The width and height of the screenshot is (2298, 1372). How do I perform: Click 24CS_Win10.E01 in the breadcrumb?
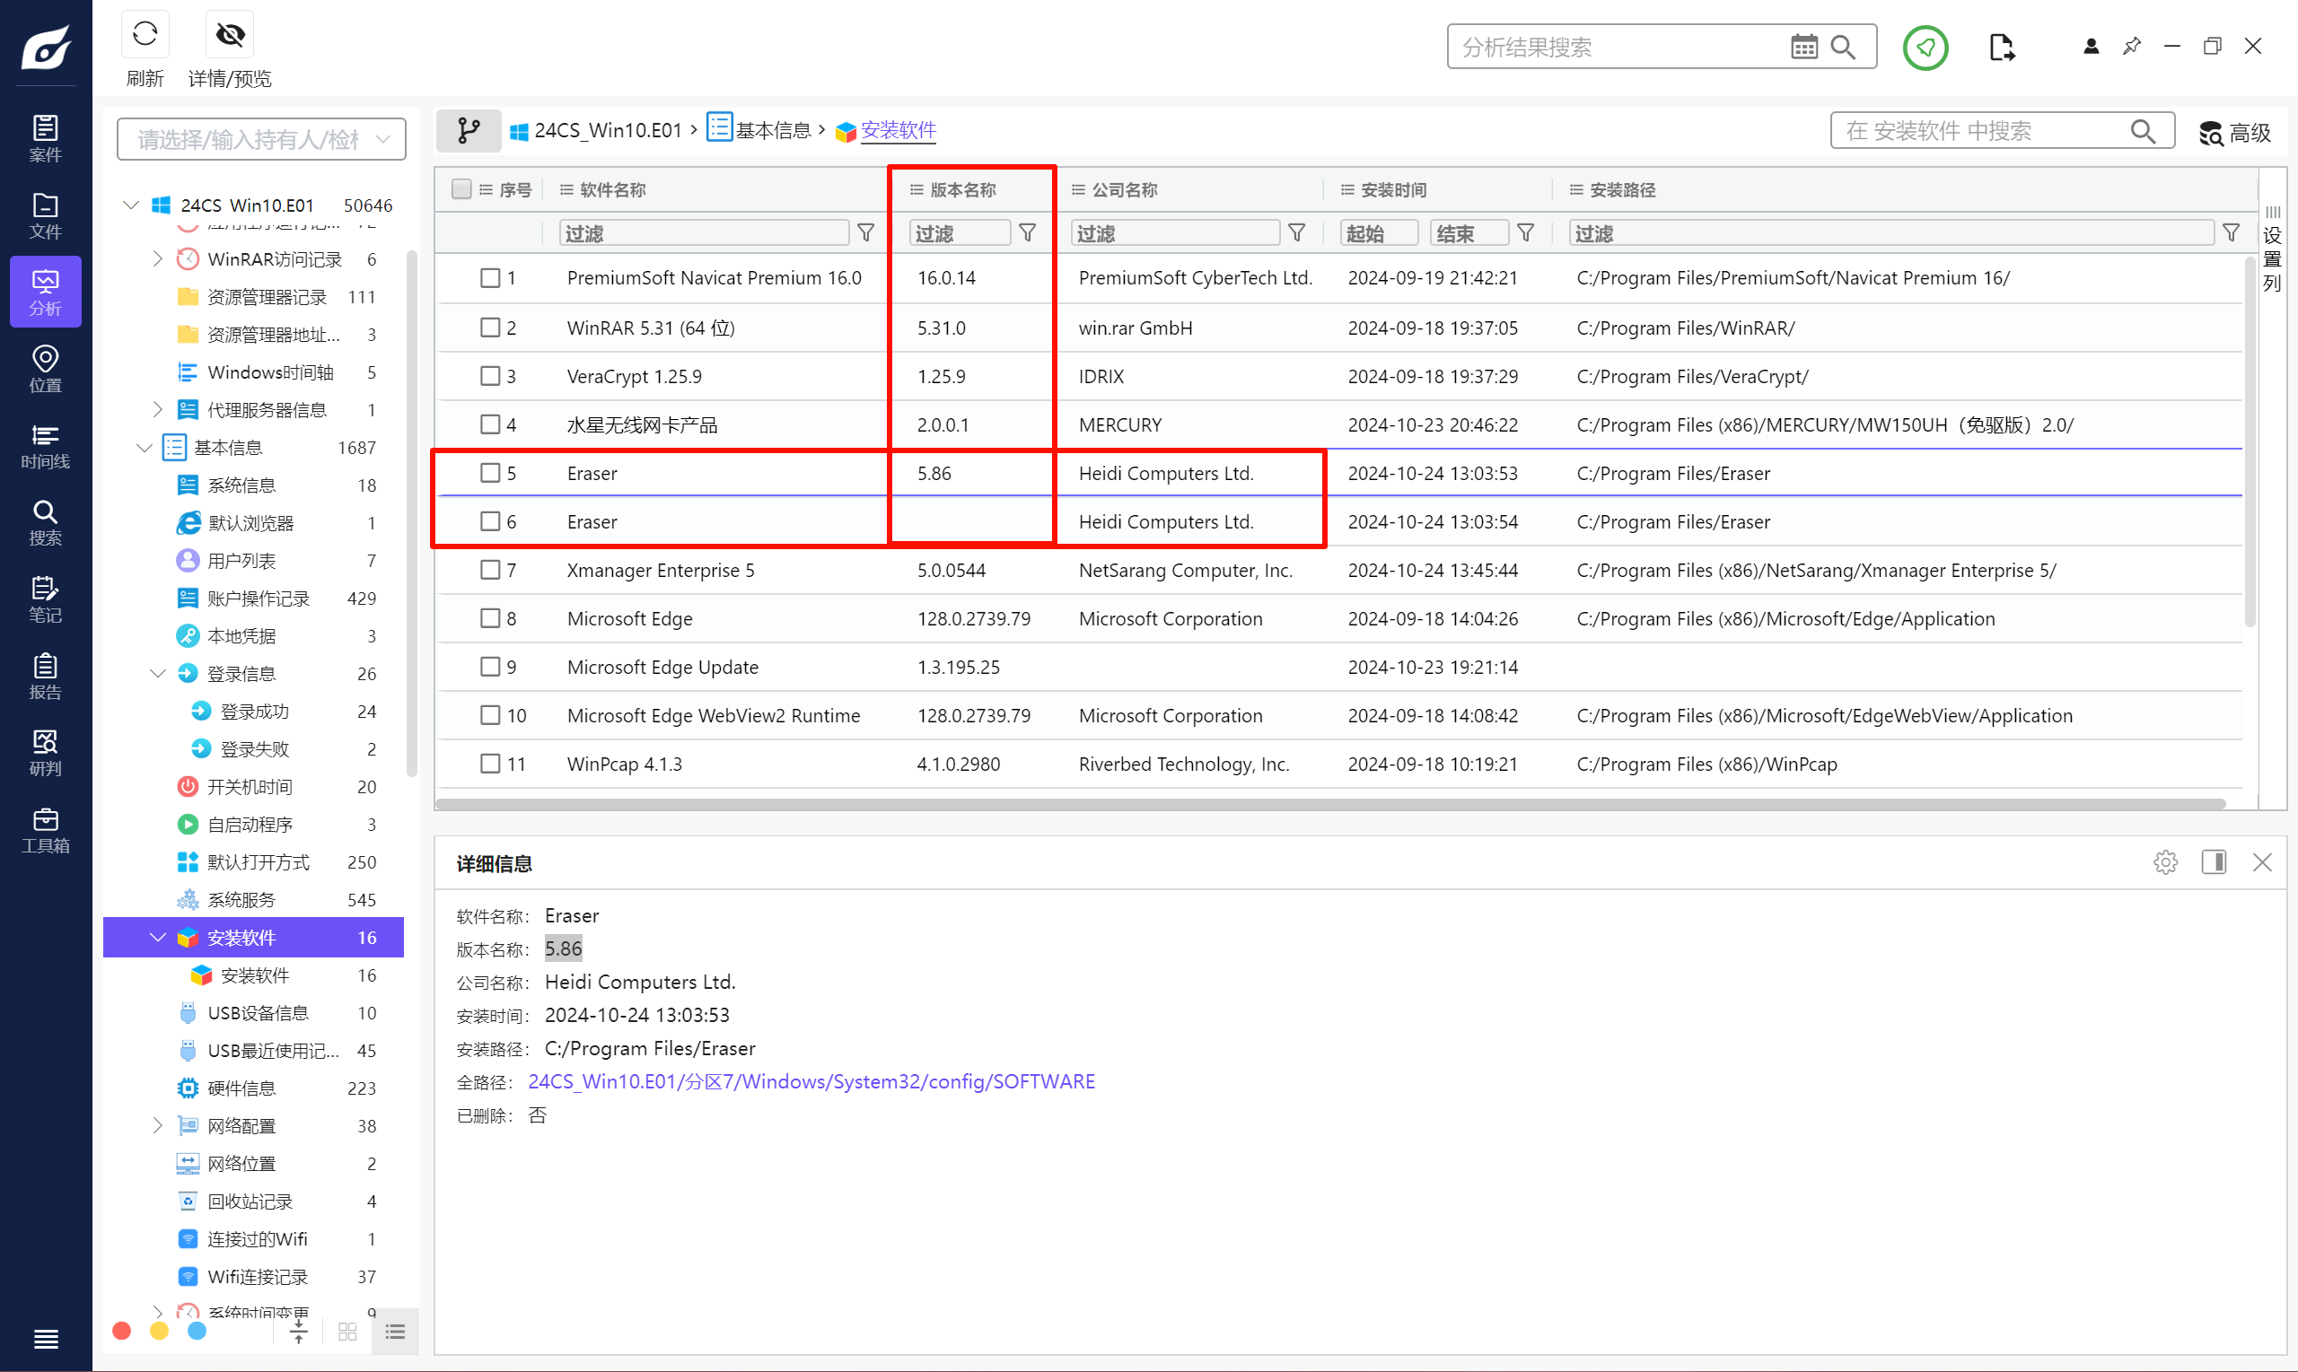coord(607,130)
